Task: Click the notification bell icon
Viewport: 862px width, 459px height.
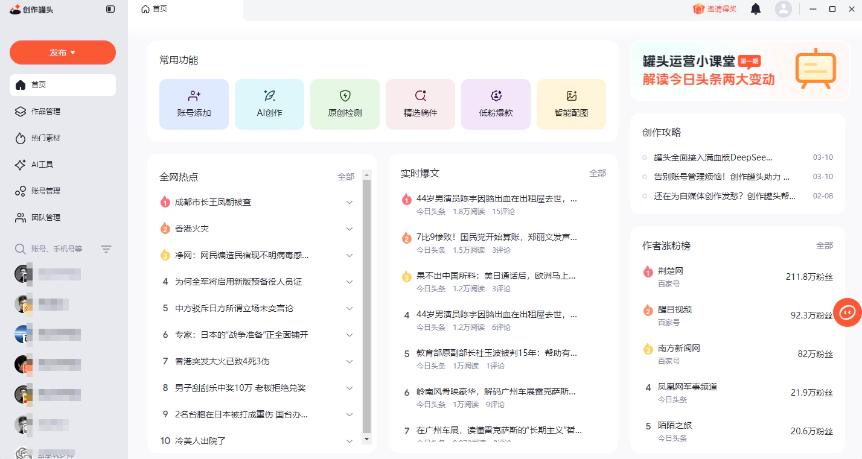Action: coord(755,9)
